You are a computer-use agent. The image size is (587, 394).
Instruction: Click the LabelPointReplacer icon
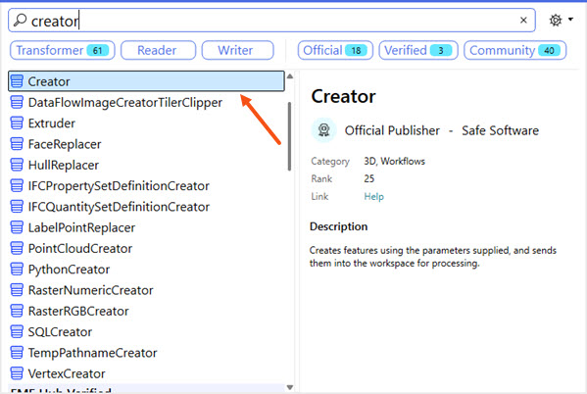coord(17,227)
